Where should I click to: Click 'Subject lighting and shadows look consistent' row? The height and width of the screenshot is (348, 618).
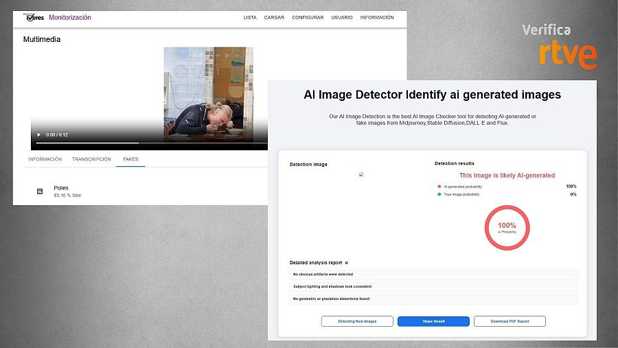point(433,286)
